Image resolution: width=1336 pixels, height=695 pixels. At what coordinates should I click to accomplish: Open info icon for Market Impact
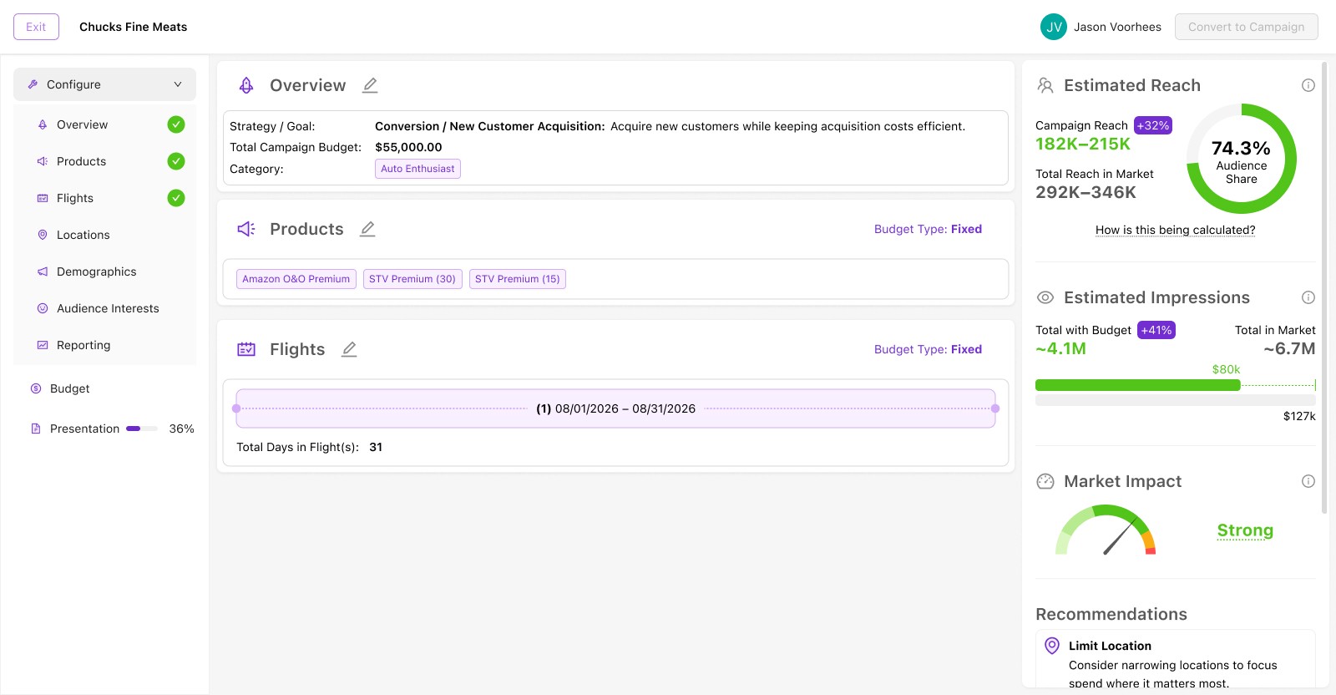[1308, 481]
